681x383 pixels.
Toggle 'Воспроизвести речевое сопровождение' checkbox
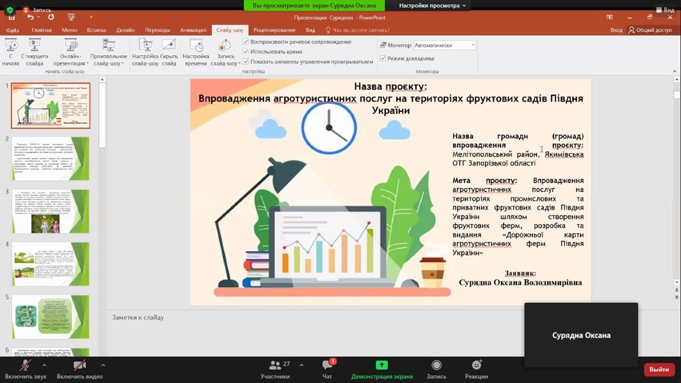point(246,42)
